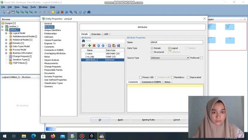Viewport: 248px width, 140px height.
Task: Open File Explorer from the taskbar
Action: pos(24,136)
